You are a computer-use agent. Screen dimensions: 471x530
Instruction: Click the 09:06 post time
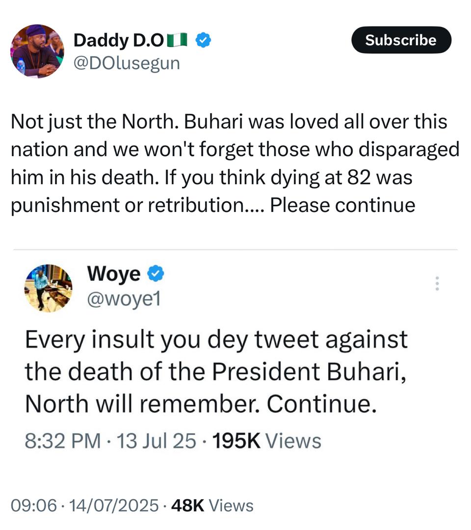coord(33,505)
